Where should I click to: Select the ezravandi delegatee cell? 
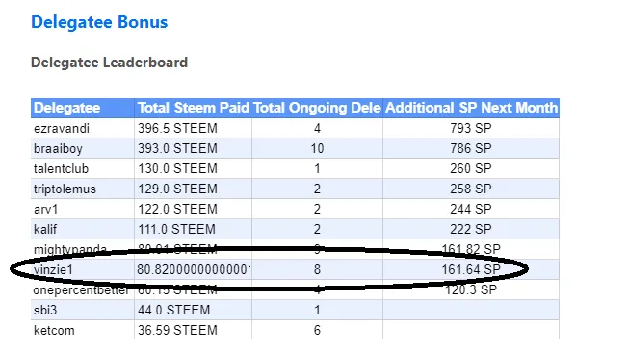click(x=83, y=128)
